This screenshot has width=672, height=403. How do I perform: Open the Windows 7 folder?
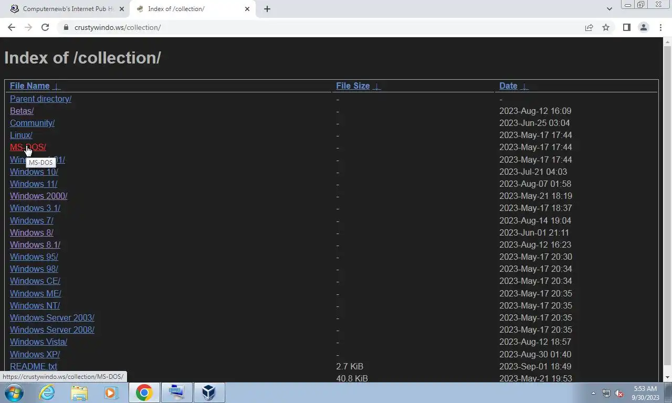point(31,220)
